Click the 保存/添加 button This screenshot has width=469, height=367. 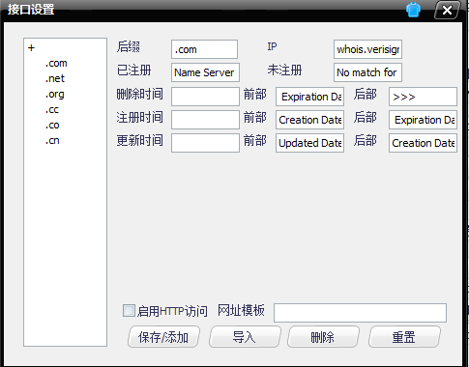[163, 337]
